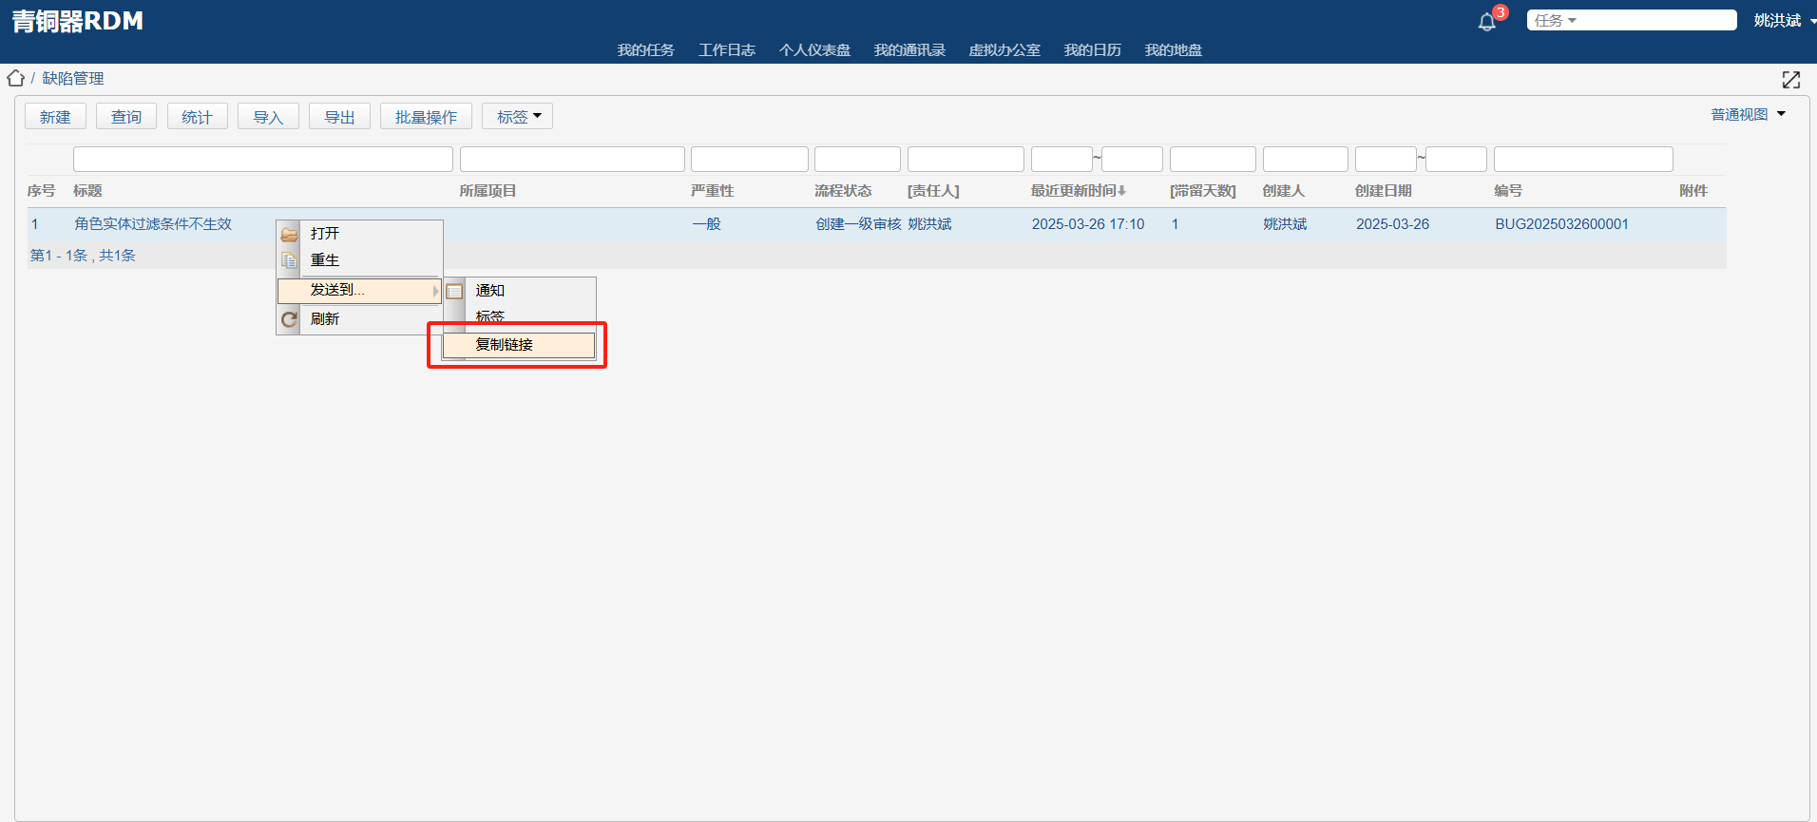This screenshot has height=822, width=1817.
Task: Choose 发送到... in the context menu
Action: coord(337,290)
